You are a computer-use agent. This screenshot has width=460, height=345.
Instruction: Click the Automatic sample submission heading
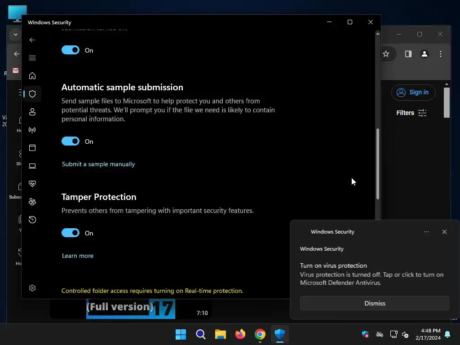[x=122, y=88]
